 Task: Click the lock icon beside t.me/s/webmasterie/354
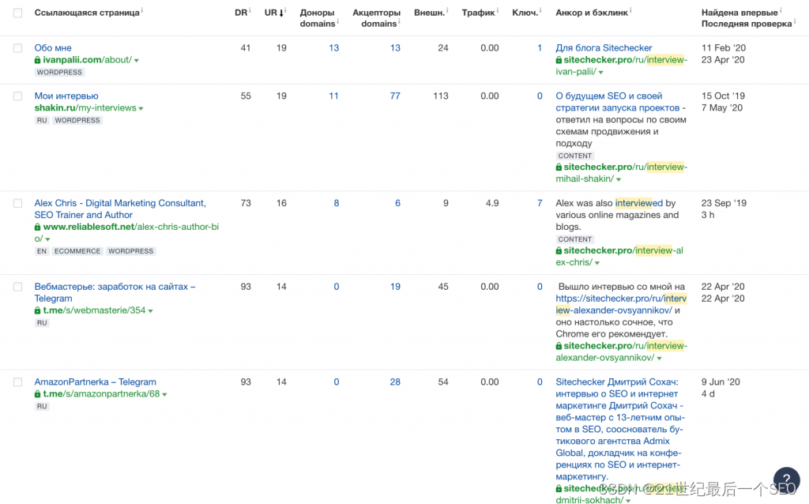coord(38,310)
